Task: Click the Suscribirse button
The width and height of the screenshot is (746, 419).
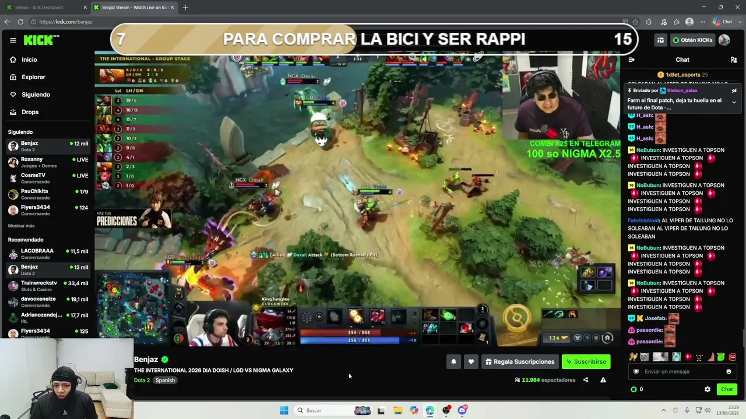Action: [586, 362]
